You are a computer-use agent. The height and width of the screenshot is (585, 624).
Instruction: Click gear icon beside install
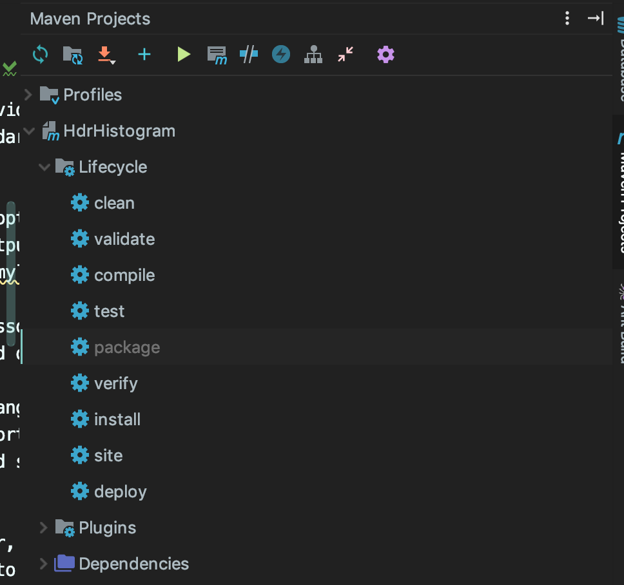(79, 419)
